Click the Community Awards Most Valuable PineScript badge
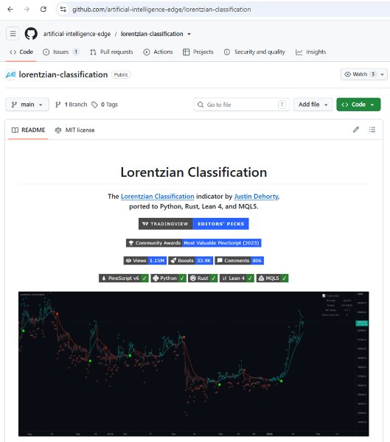Image resolution: width=390 pixels, height=442 pixels. coord(194,243)
